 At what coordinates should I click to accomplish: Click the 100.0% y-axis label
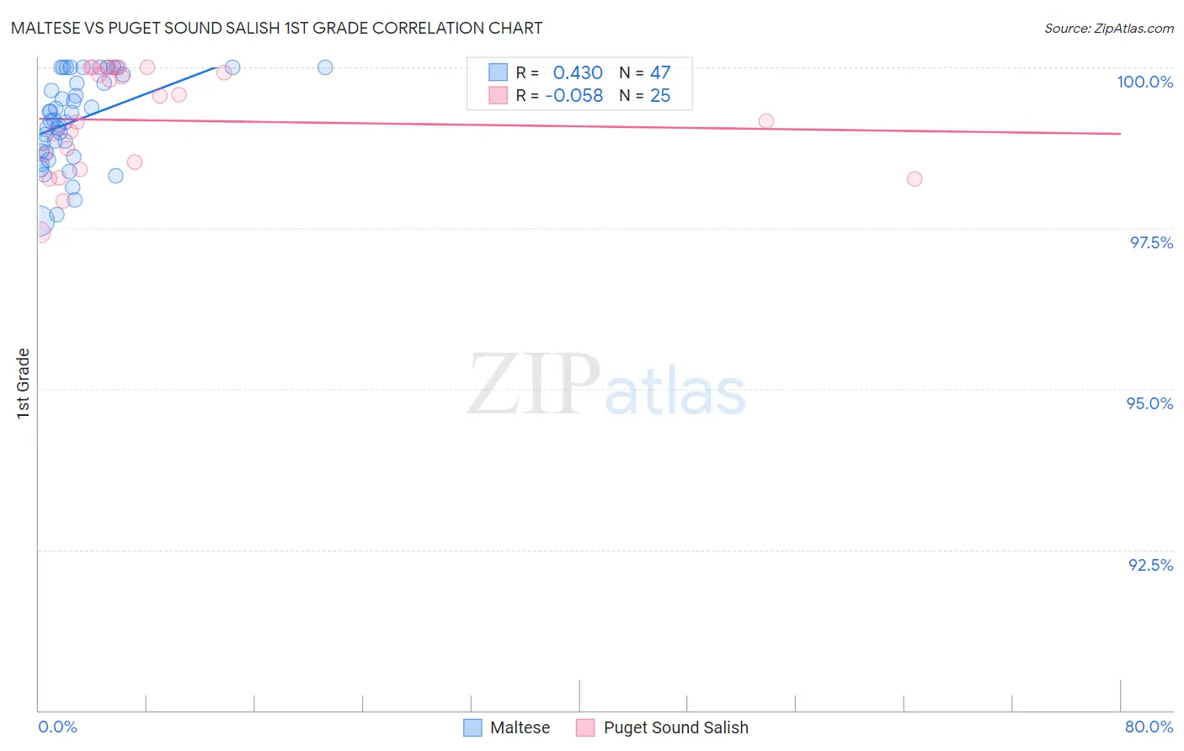tap(1145, 82)
